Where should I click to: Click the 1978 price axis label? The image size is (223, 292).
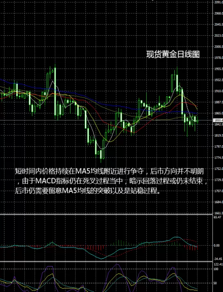pos(219,58)
